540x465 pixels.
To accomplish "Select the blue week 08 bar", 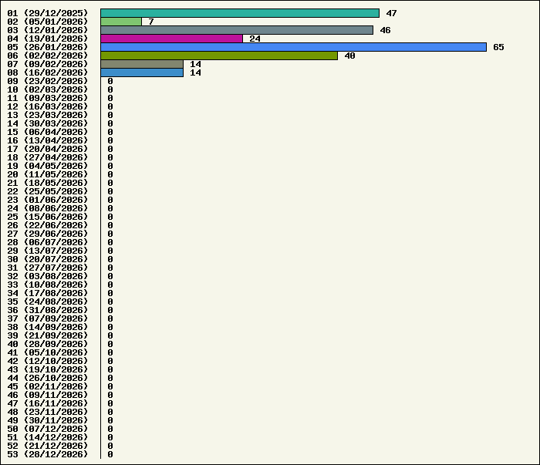I will click(x=142, y=72).
